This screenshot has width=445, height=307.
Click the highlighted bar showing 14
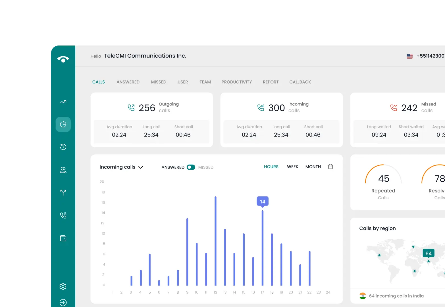point(263,248)
